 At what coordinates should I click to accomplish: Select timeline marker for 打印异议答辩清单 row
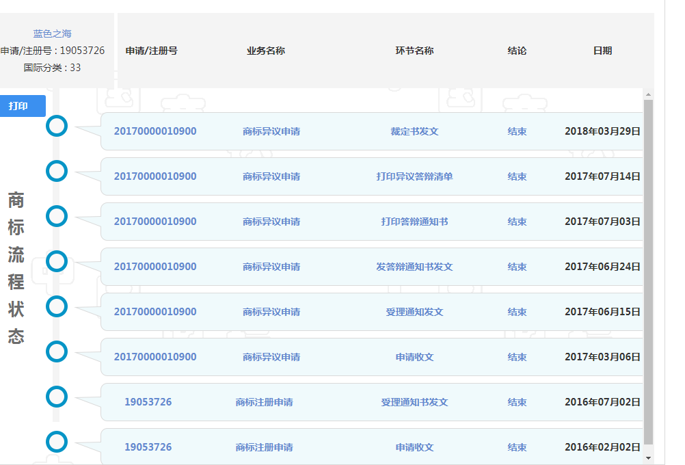[x=57, y=171]
